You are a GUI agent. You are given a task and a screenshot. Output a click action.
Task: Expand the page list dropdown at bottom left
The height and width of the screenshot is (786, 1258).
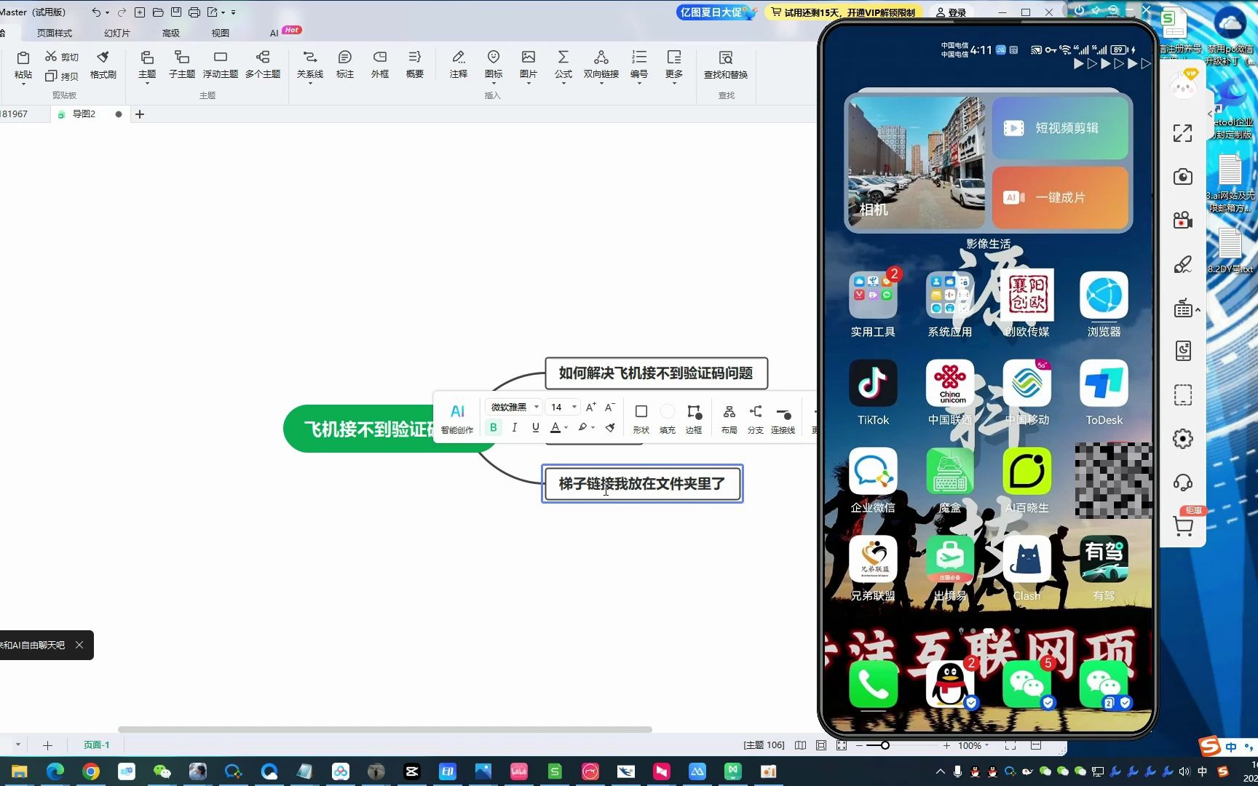click(18, 745)
